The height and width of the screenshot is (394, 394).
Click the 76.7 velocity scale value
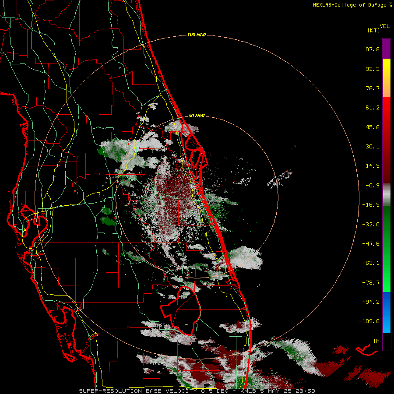click(373, 88)
